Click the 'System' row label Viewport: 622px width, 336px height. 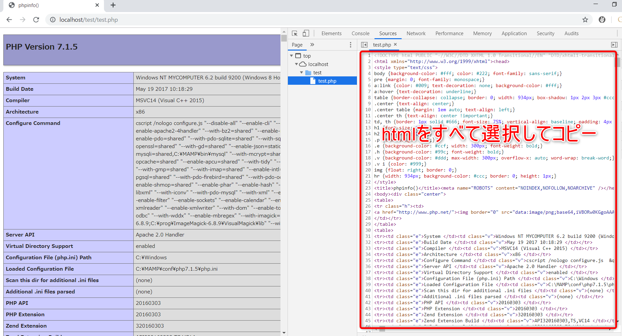15,78
